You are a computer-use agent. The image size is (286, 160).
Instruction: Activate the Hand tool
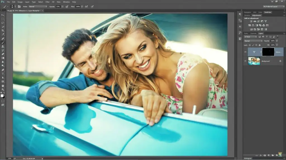pyautogui.click(x=3, y=86)
